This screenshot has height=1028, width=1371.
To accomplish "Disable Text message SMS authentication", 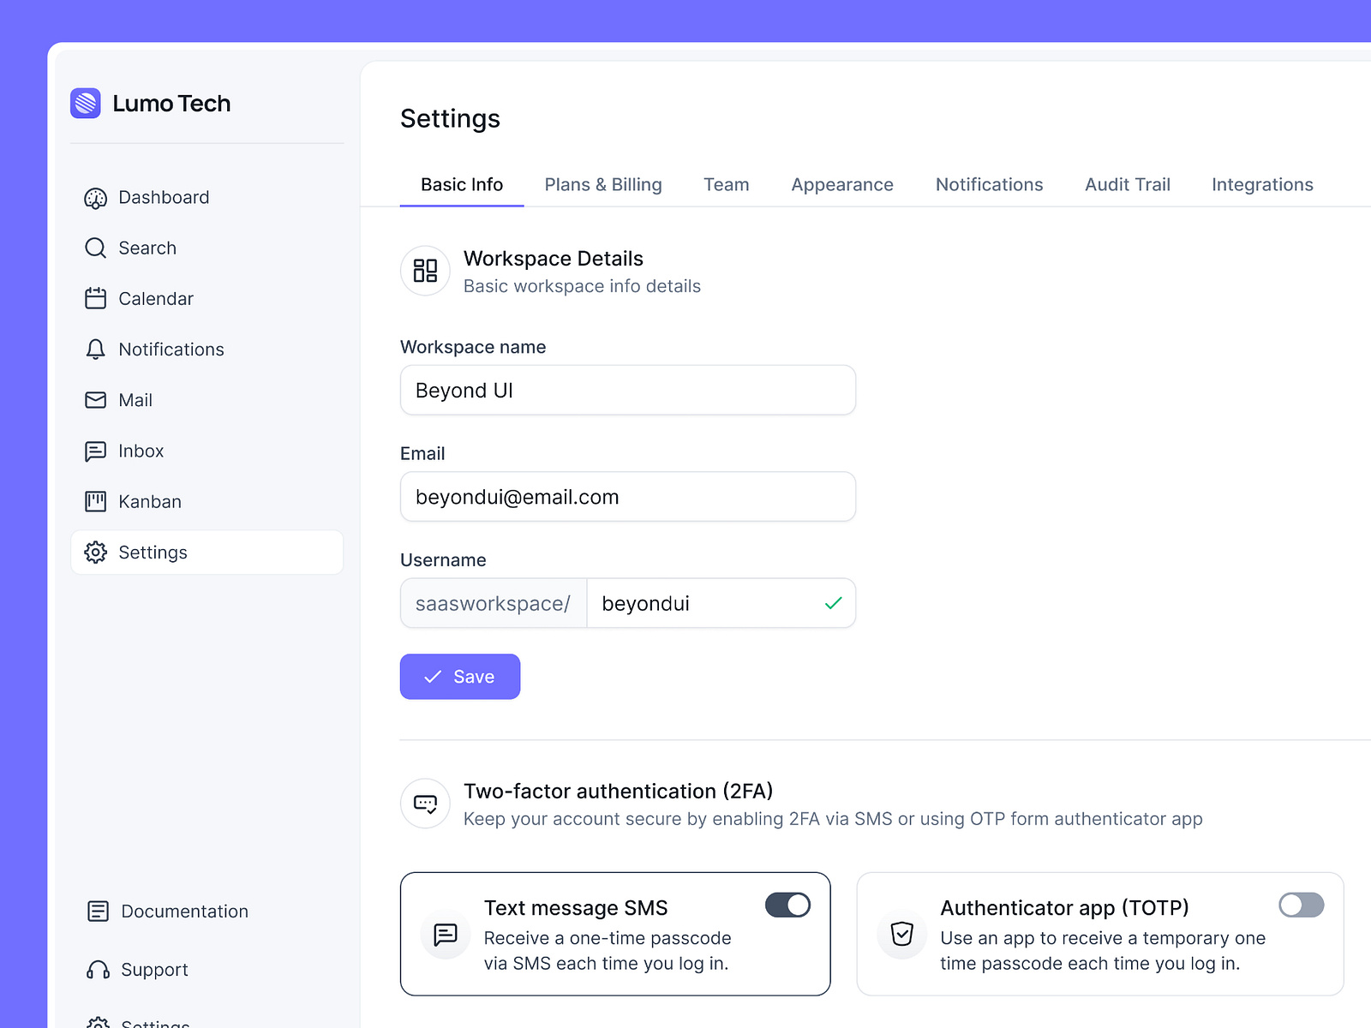I will 787,905.
